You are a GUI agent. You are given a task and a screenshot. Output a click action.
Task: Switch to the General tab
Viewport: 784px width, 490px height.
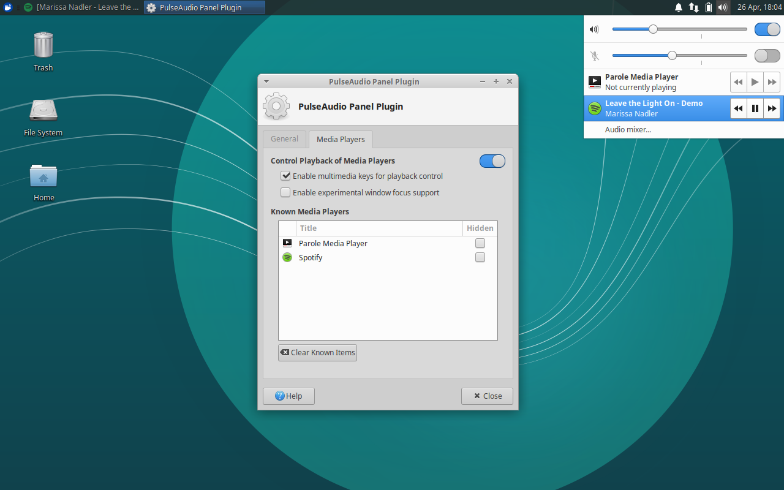[x=285, y=139]
